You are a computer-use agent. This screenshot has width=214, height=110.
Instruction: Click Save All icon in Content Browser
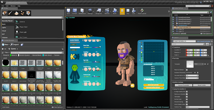tap(22, 45)
